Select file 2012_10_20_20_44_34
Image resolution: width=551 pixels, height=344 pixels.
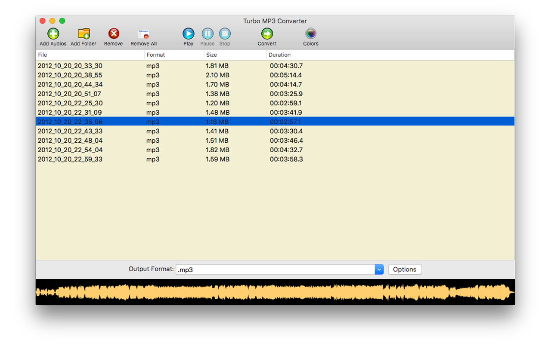pyautogui.click(x=70, y=85)
